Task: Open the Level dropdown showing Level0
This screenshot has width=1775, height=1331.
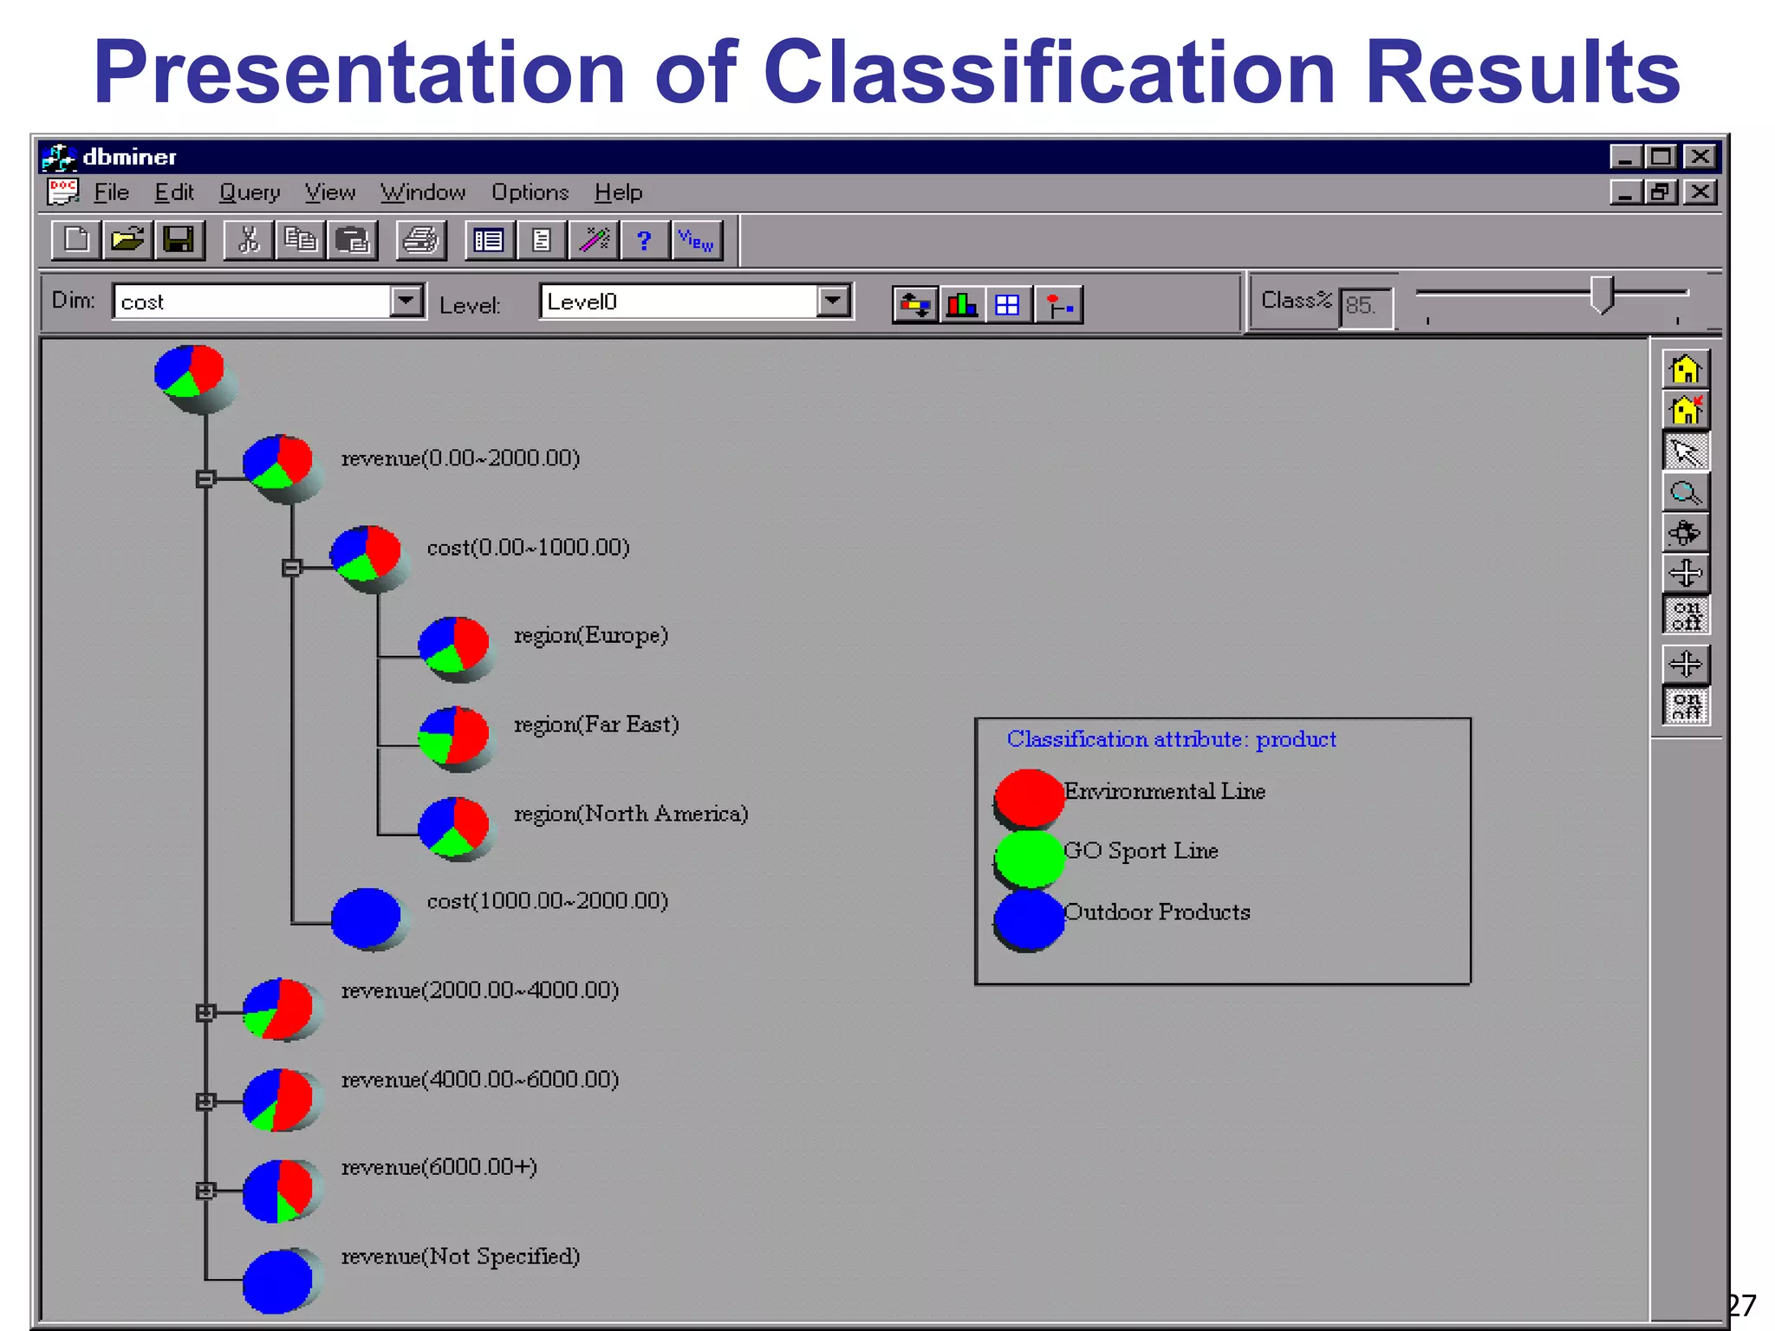Action: (833, 302)
